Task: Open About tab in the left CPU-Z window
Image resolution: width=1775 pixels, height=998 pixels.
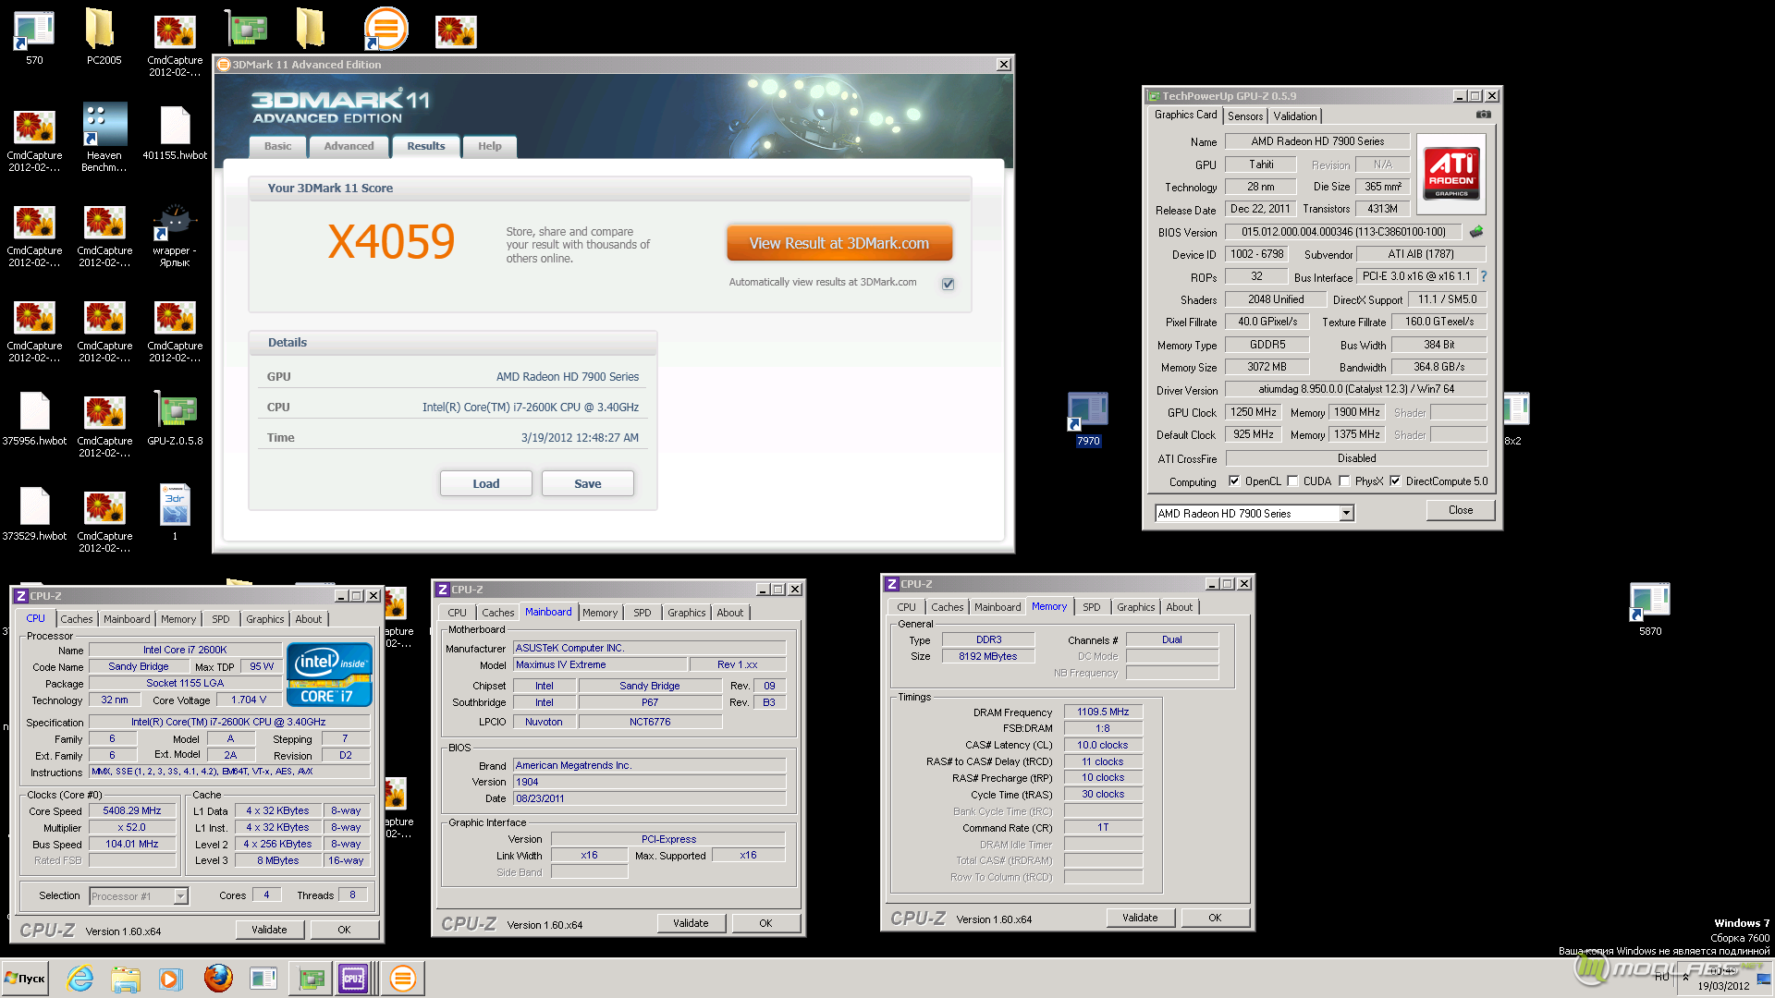Action: 309,619
